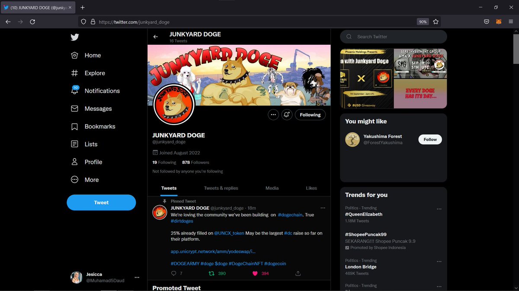Viewport: 519px width, 291px height.
Task: Open profile three-dot options menu
Action: pos(273,115)
